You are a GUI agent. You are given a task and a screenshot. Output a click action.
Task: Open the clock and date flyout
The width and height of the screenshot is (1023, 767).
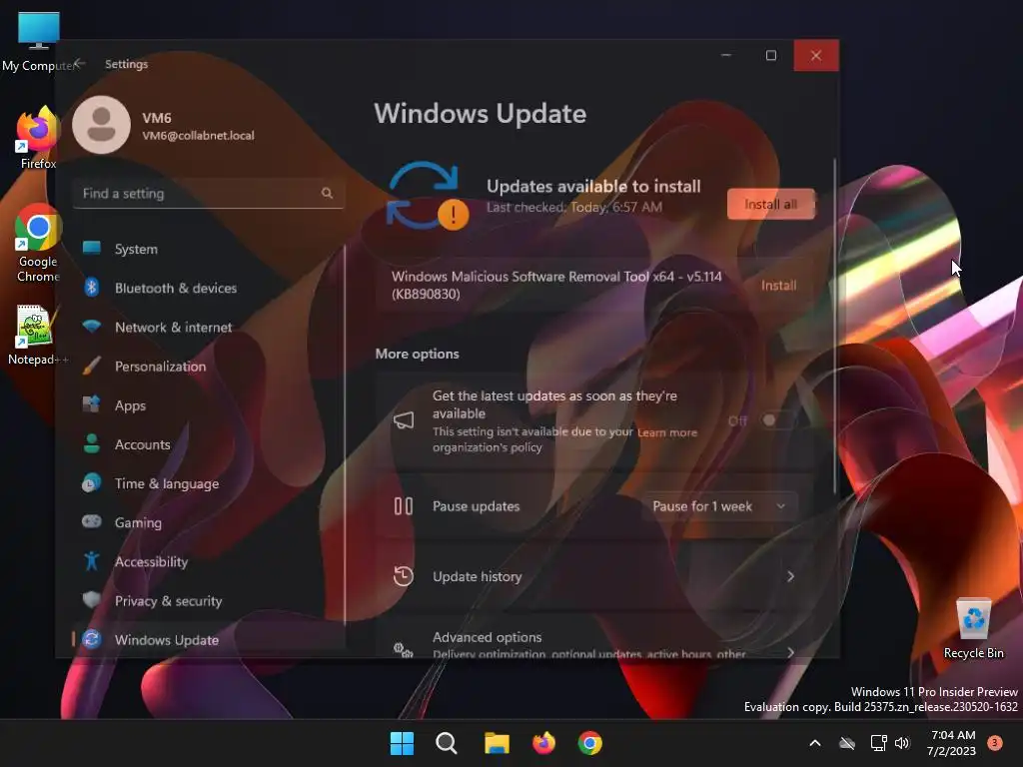click(x=952, y=743)
